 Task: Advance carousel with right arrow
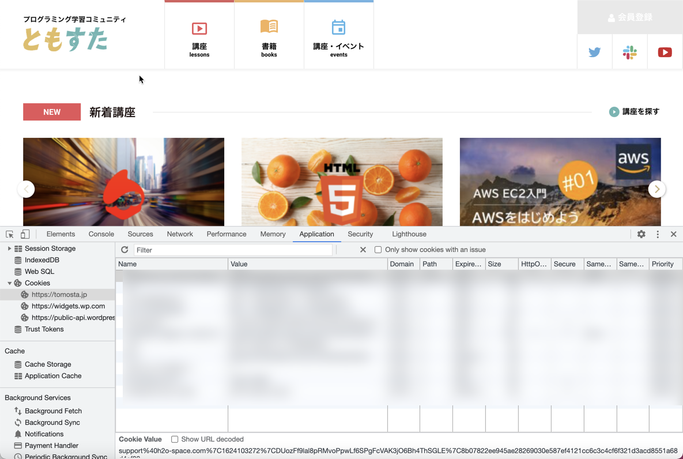tap(656, 189)
